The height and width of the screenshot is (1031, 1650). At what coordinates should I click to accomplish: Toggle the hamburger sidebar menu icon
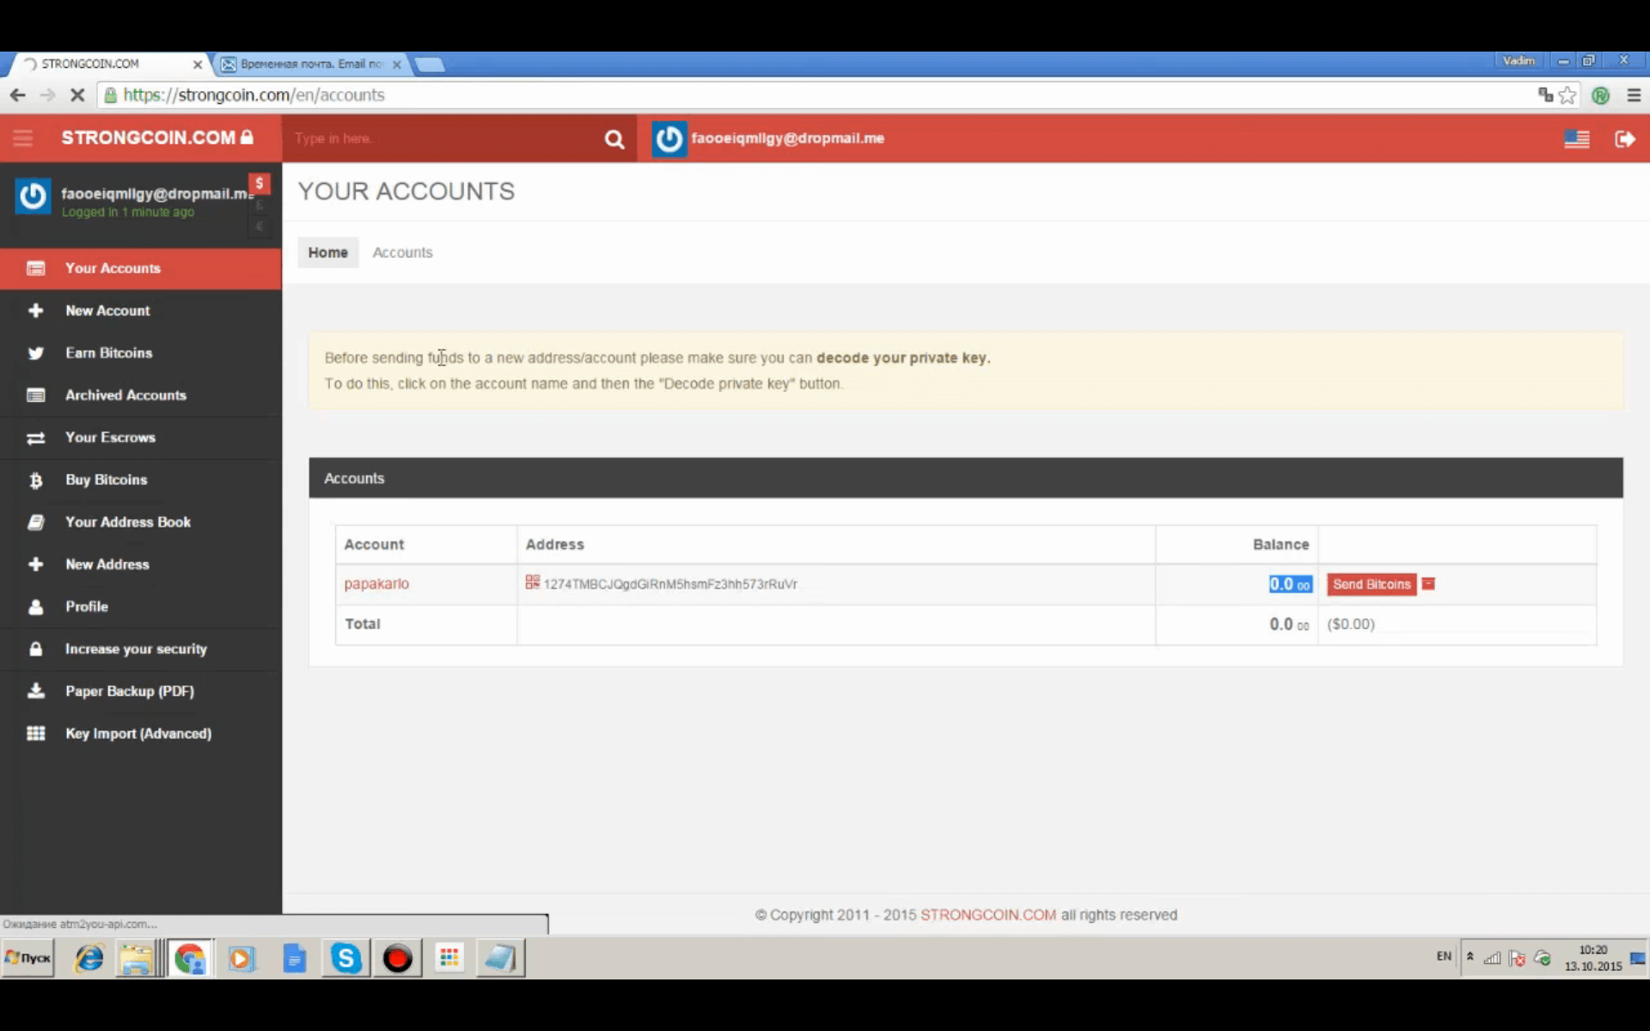[x=23, y=138]
